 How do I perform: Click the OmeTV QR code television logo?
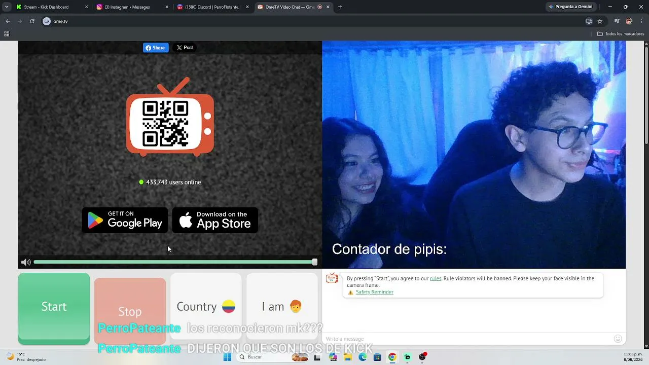click(170, 117)
